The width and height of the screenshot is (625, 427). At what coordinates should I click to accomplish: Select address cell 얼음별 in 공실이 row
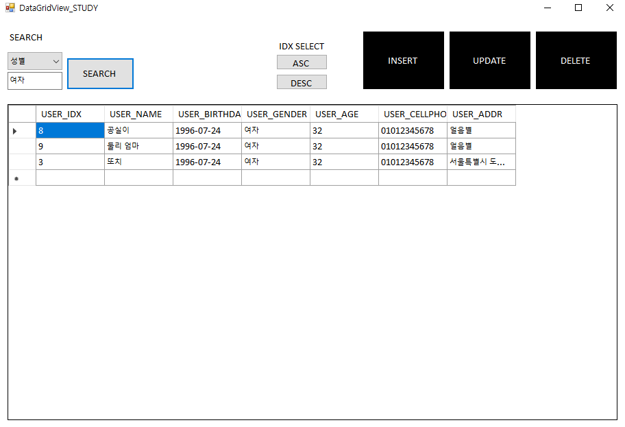pyautogui.click(x=482, y=130)
